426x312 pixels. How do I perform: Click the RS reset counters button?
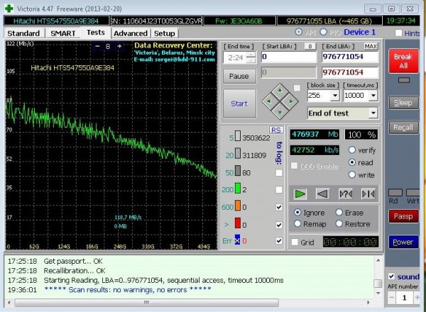[276, 130]
